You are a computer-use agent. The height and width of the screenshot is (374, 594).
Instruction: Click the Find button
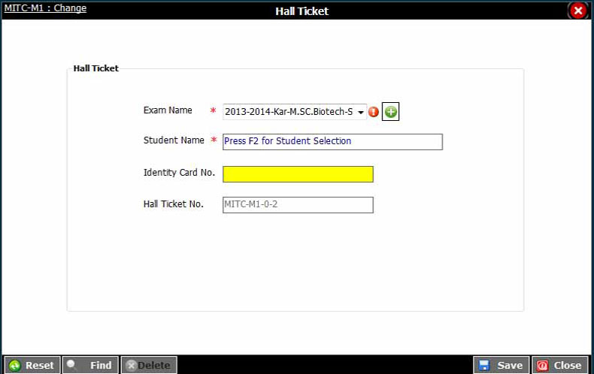[90, 365]
